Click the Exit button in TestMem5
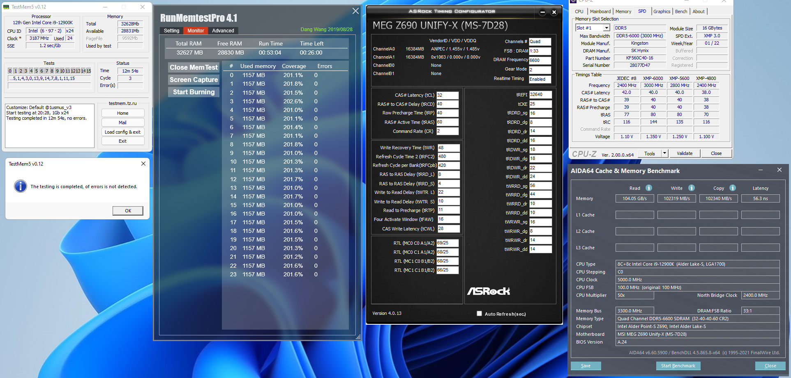 click(123, 141)
